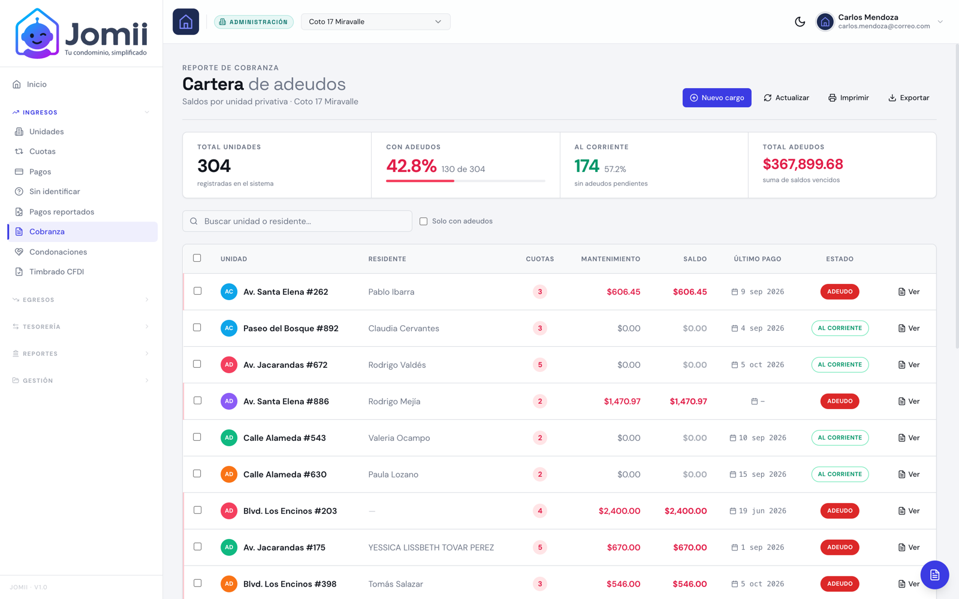This screenshot has width=959, height=599.
Task: Click cuotas badge 5 for Av. Jacarandas #672
Action: 540,365
